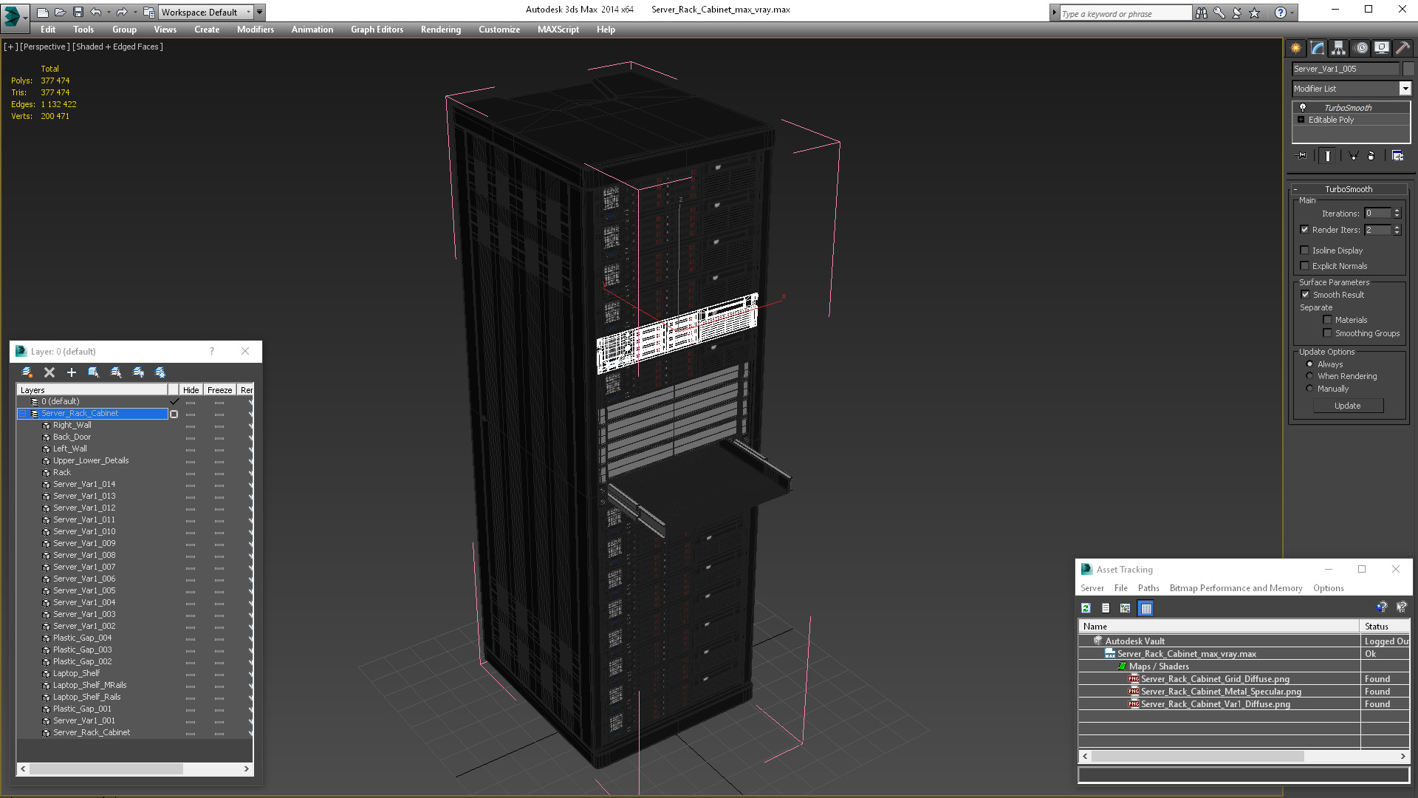The height and width of the screenshot is (798, 1418).
Task: Toggle the TurboSmooth lightbulb visibility
Action: tap(1303, 107)
